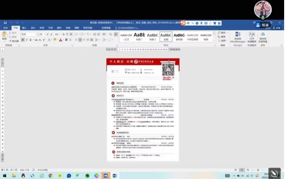The width and height of the screenshot is (285, 179).
Task: Click the Format Painter tool
Action: [15, 41]
